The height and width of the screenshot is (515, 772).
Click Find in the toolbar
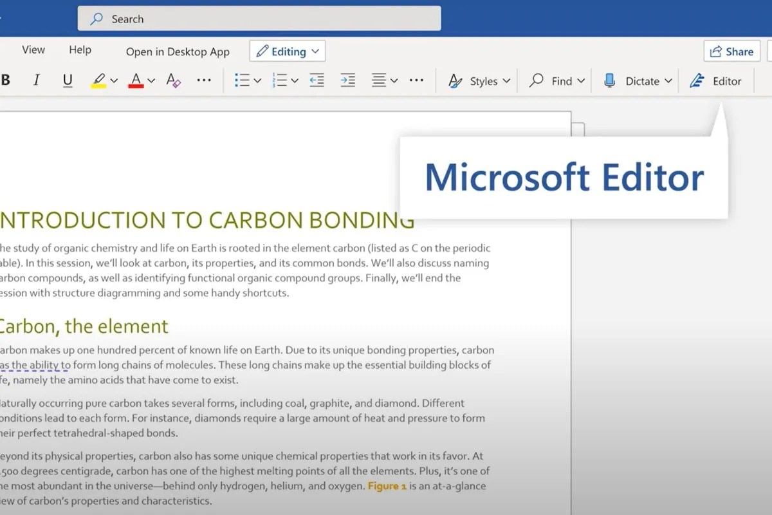pyautogui.click(x=551, y=81)
